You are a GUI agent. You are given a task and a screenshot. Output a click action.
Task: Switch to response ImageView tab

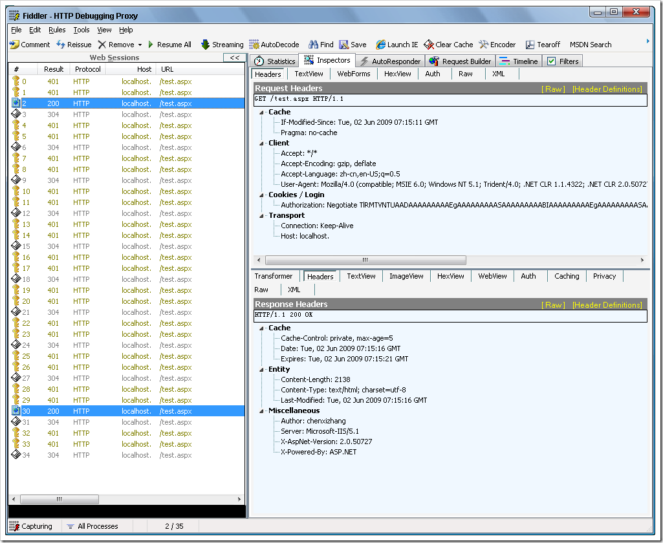406,276
